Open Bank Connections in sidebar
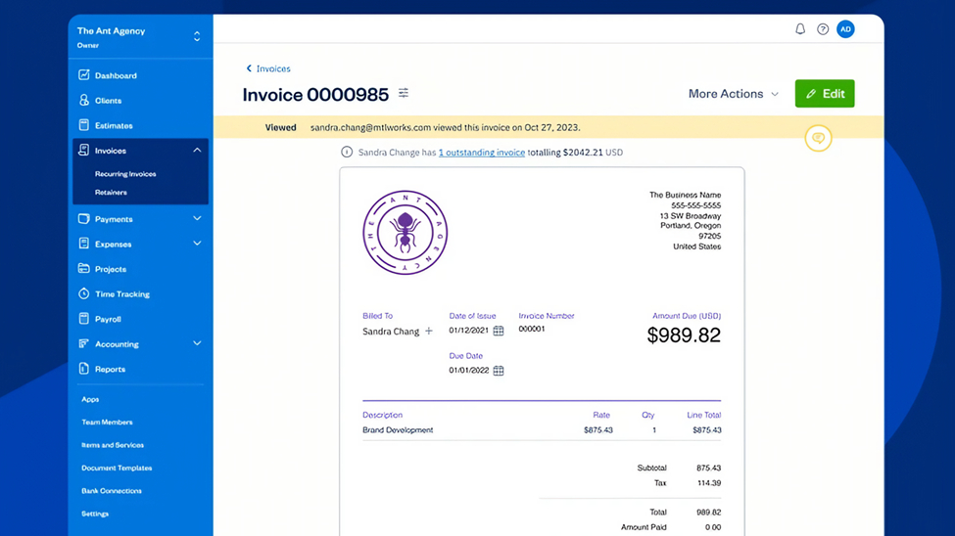 coord(112,490)
